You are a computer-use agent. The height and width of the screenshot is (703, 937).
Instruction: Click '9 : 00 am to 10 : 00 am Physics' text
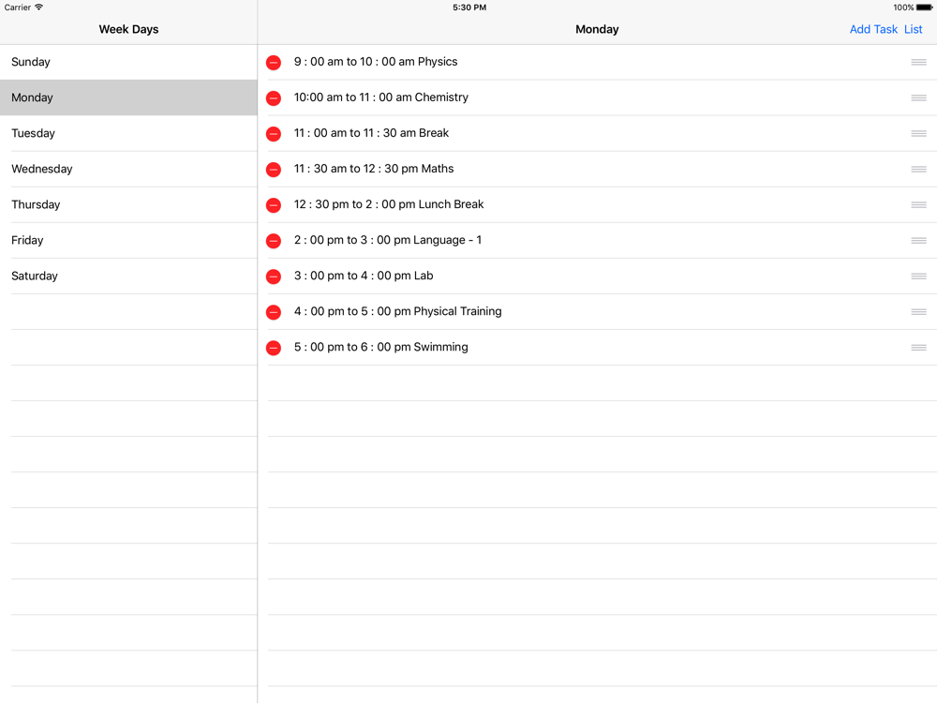tap(376, 62)
